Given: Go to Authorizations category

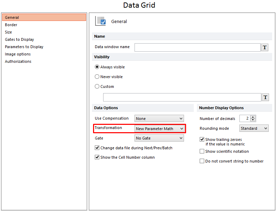Looking at the screenshot, I should pos(18,61).
